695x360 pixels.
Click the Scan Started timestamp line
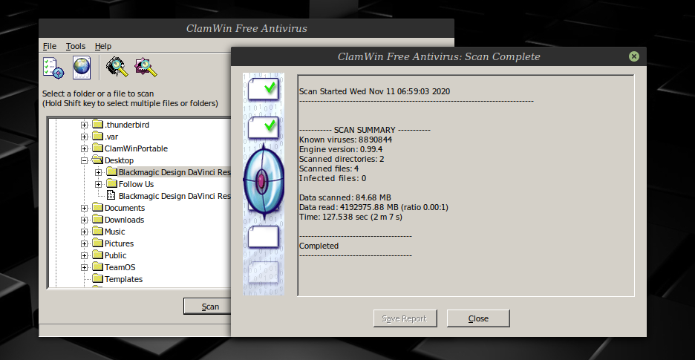pos(374,92)
